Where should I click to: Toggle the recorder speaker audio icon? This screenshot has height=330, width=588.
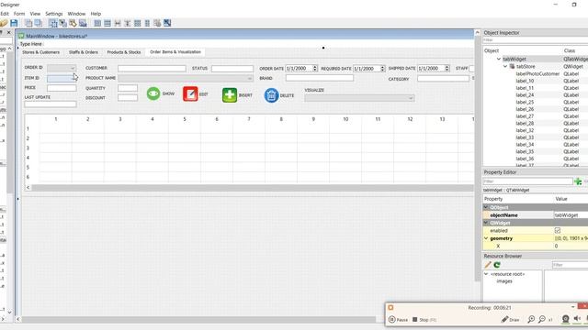(x=577, y=319)
